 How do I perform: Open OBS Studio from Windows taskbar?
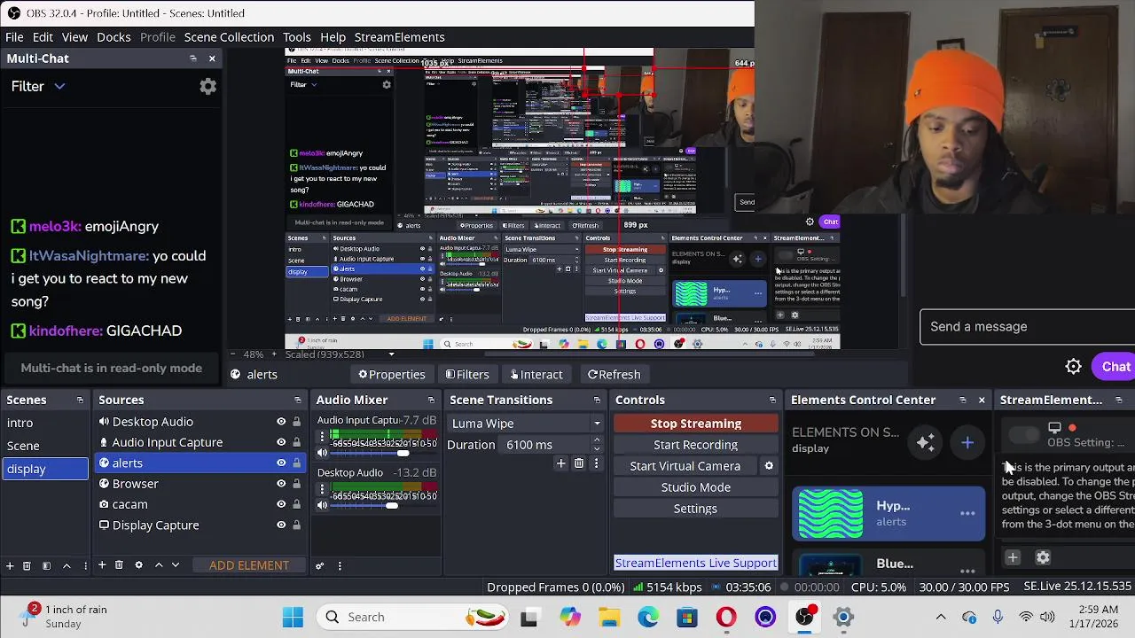[x=804, y=617]
